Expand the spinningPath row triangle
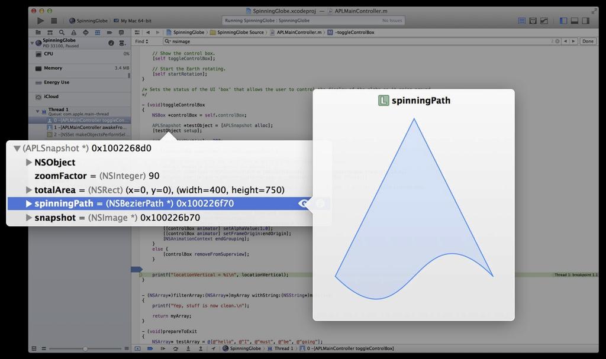 28,203
